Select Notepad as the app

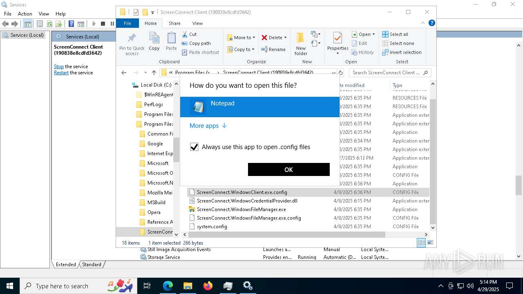(x=260, y=107)
